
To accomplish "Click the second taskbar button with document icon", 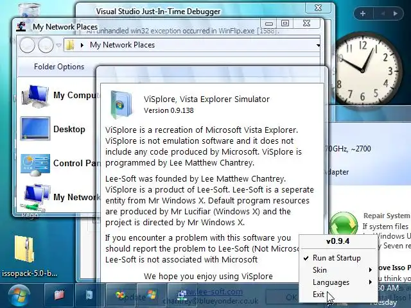I will [x=90, y=295].
